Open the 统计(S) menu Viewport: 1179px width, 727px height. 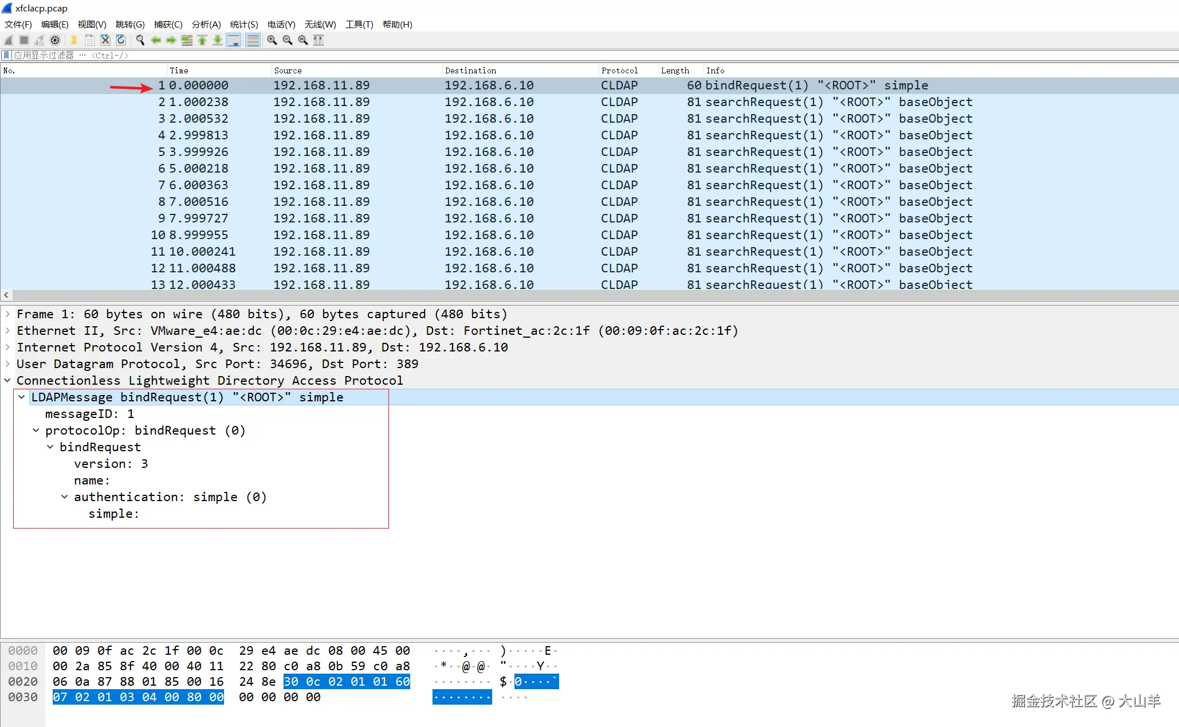pos(243,24)
